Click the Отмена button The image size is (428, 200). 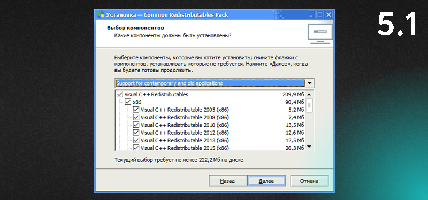(x=309, y=181)
